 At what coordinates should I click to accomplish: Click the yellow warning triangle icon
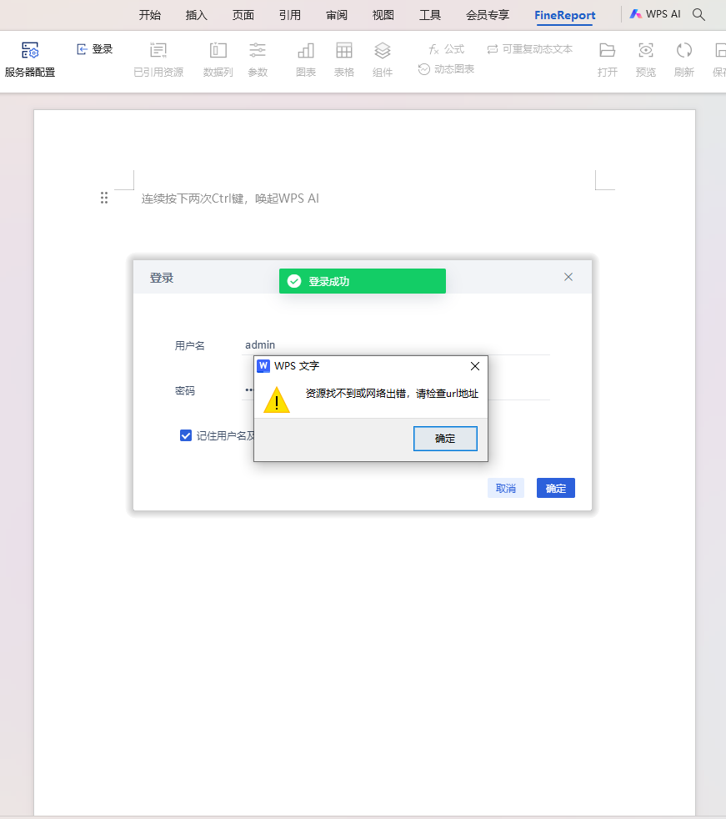[x=277, y=400]
